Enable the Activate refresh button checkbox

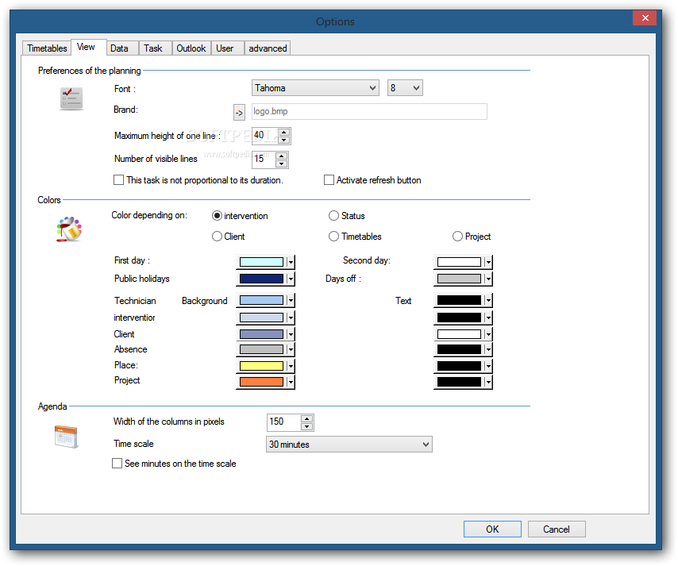pos(329,180)
